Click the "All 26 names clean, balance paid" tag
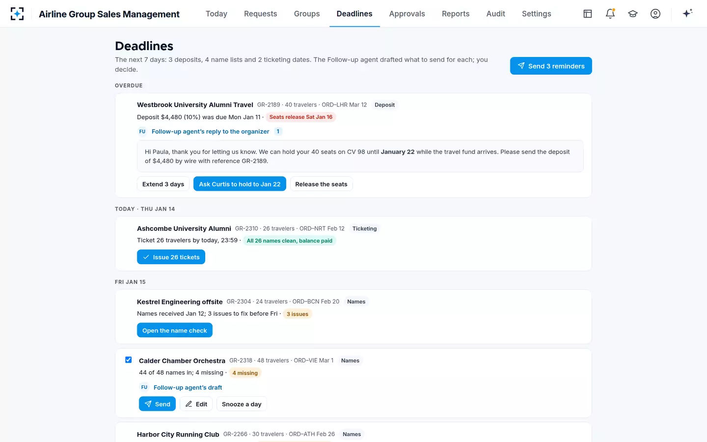Image resolution: width=707 pixels, height=442 pixels. (x=290, y=241)
